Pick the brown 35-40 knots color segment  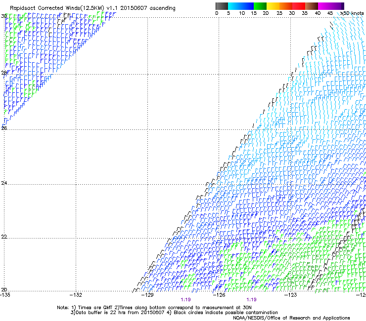[312, 6]
